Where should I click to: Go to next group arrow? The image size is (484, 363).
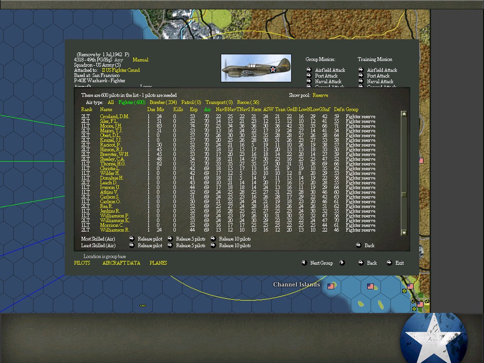(x=342, y=263)
